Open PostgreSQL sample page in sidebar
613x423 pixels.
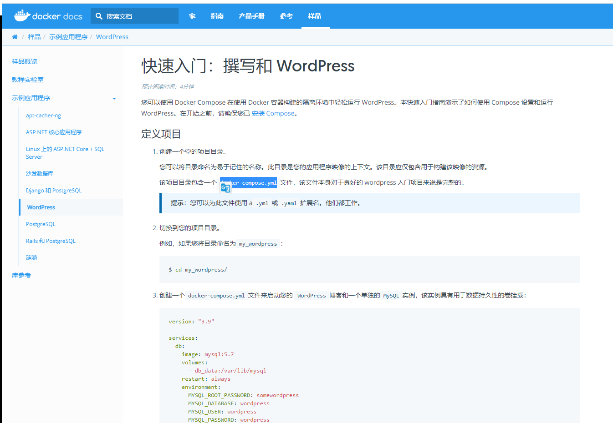click(x=41, y=224)
